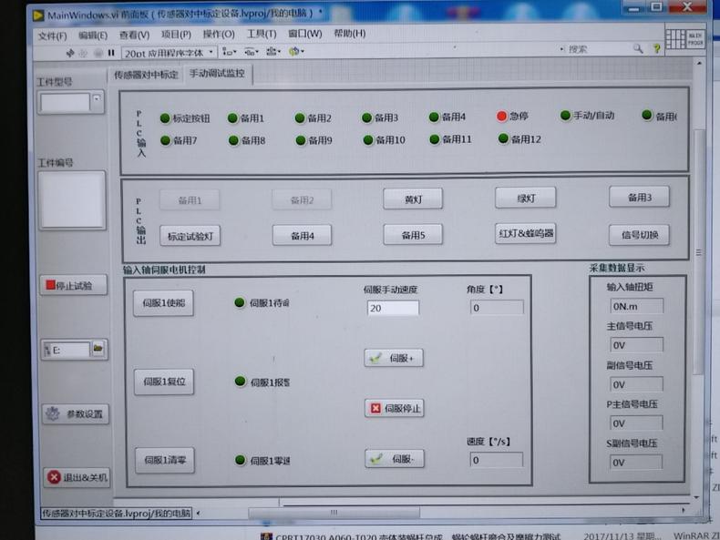720x540 pixels.
Task: Click the yellow question mark context help icon
Action: coord(656,48)
